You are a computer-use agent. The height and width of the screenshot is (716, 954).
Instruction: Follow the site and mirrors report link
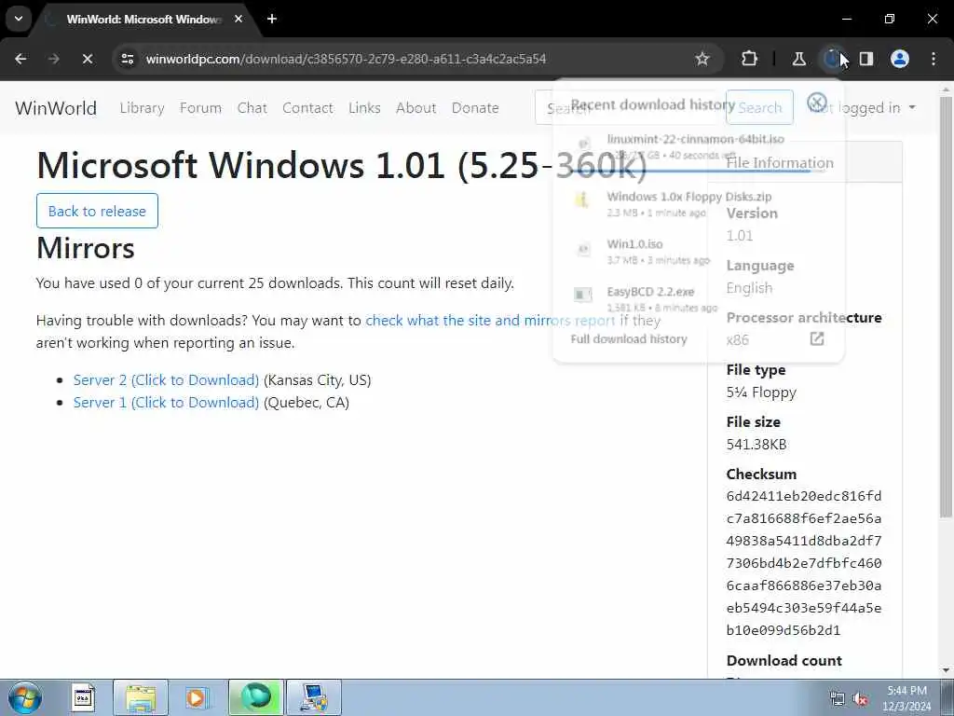(490, 321)
